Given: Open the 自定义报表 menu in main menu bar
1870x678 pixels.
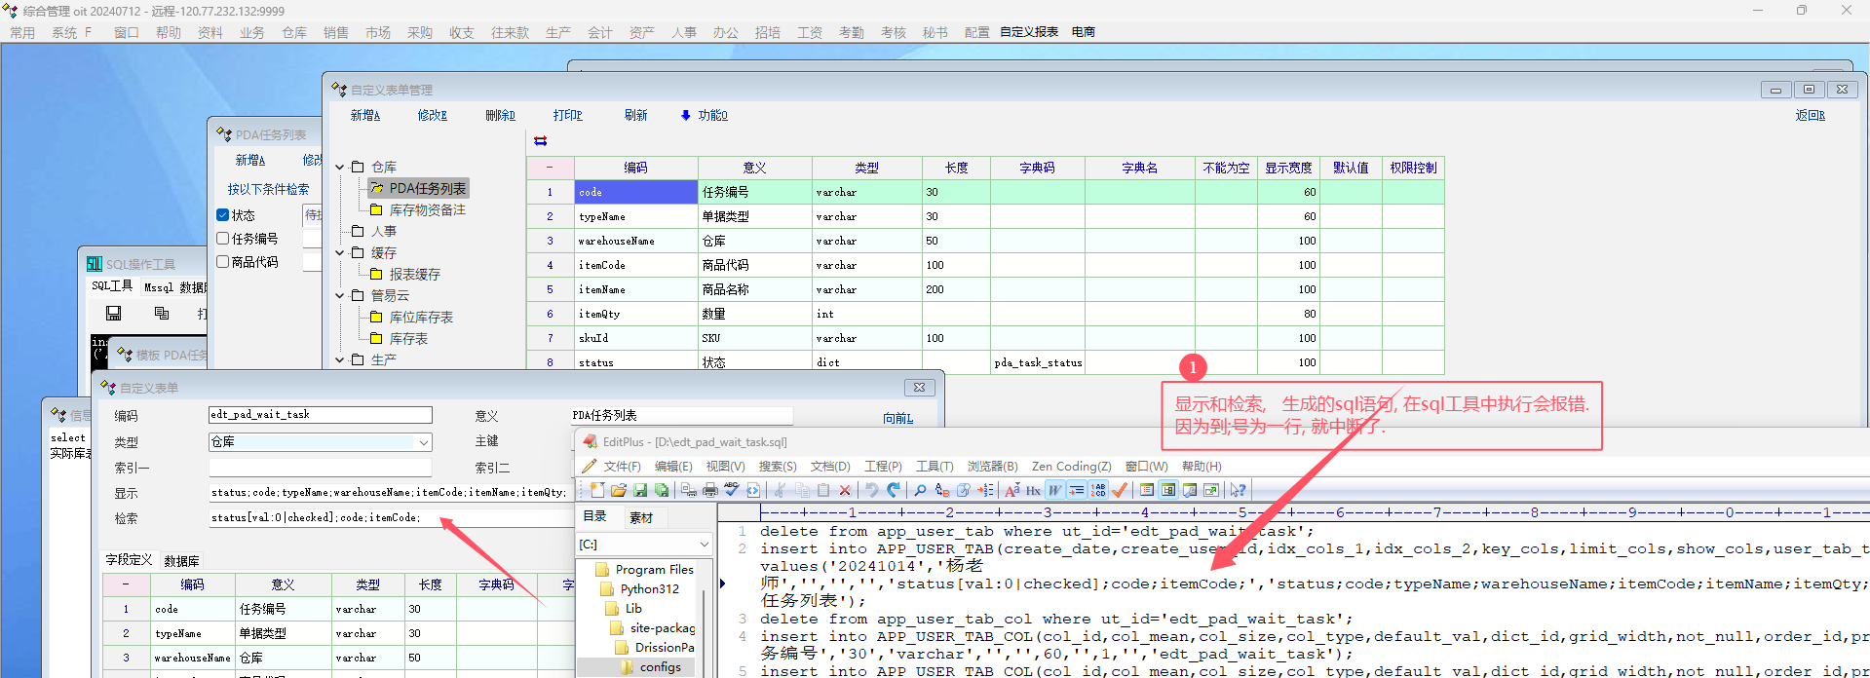Looking at the screenshot, I should pyautogui.click(x=1028, y=32).
